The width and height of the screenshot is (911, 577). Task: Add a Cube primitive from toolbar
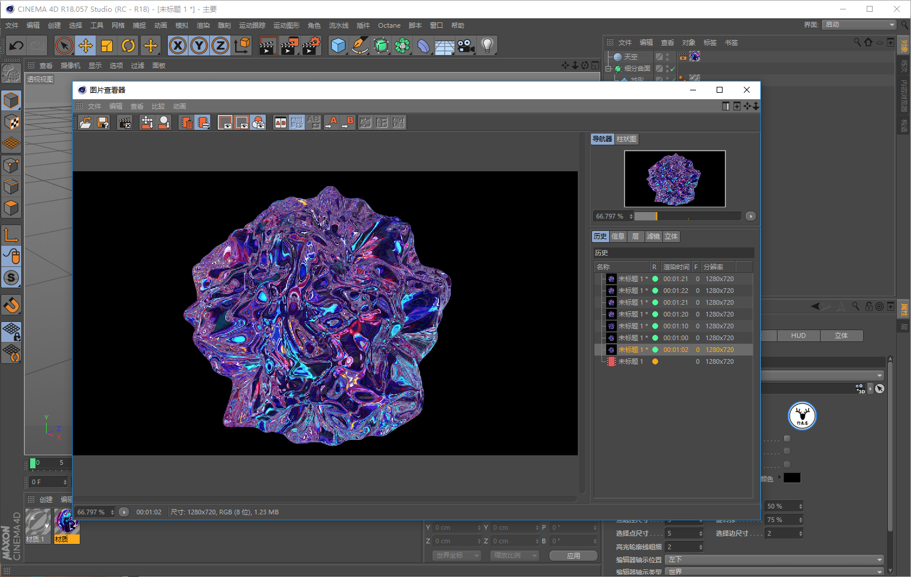338,45
